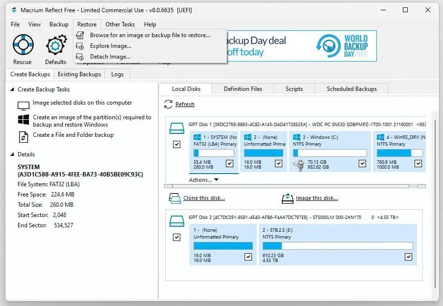The image size is (443, 306).
Task: Uncheck the GPT Disk 1 whole-disk checkbox
Action: click(x=176, y=145)
